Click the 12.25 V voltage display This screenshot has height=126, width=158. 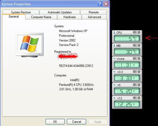pyautogui.click(x=127, y=104)
